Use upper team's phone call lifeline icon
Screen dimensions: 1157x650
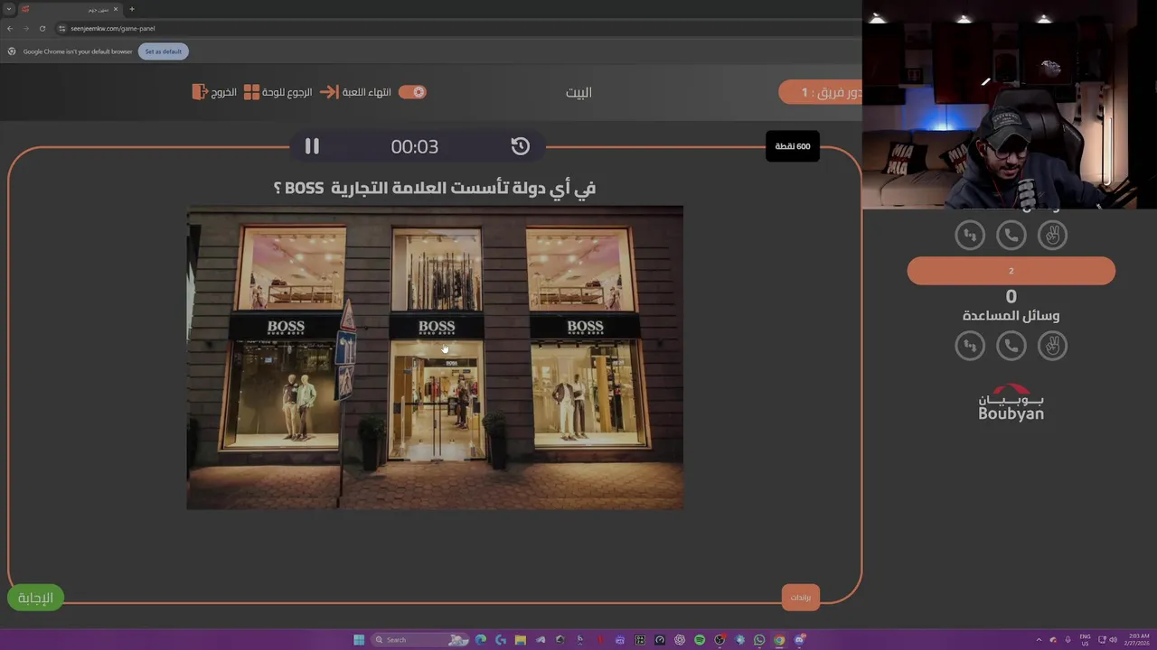(1011, 236)
